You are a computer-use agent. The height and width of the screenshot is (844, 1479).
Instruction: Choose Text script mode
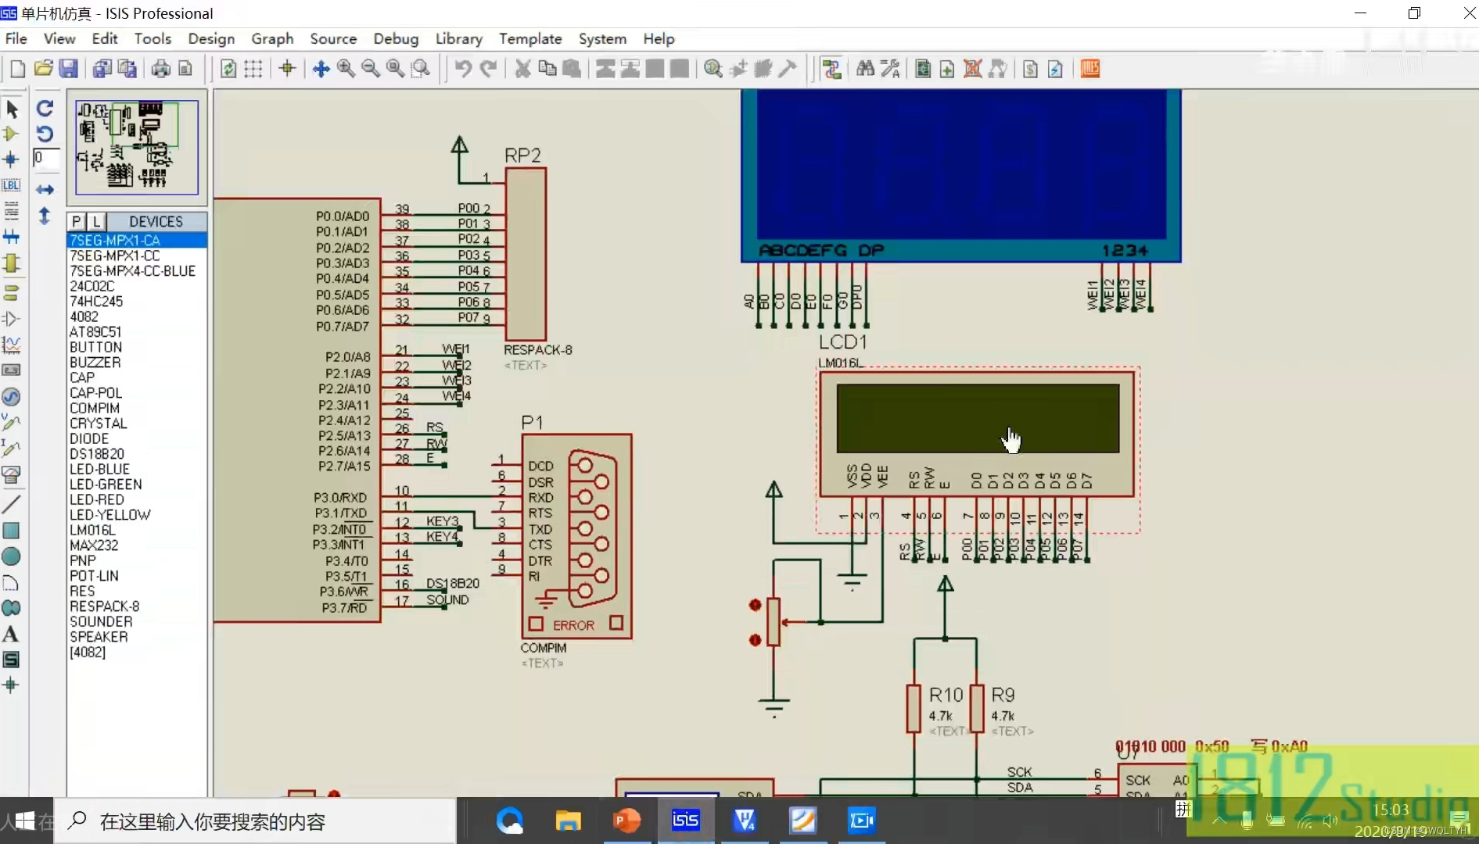coord(12,211)
